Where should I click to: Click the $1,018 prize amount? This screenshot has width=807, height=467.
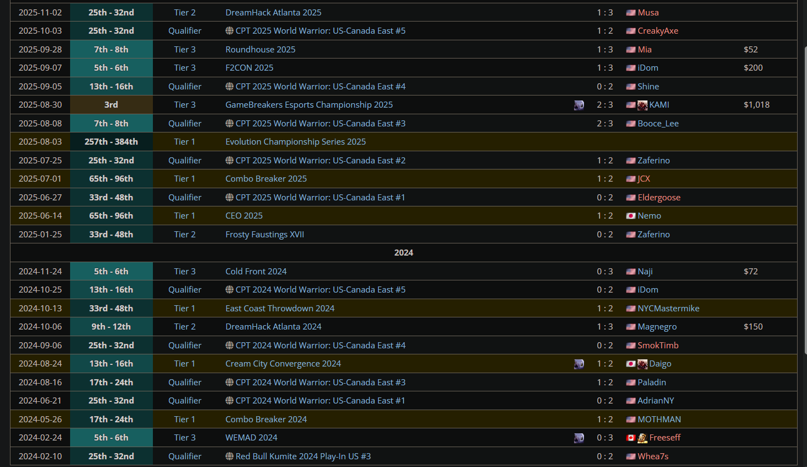(x=757, y=105)
